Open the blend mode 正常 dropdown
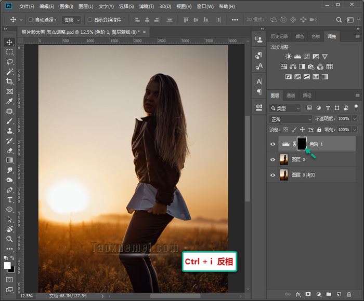 [x=291, y=119]
